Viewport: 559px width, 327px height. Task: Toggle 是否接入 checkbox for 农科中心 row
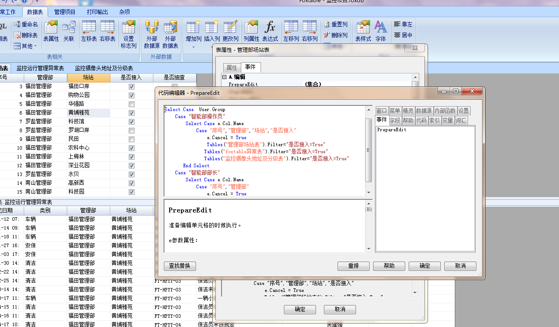click(x=131, y=148)
